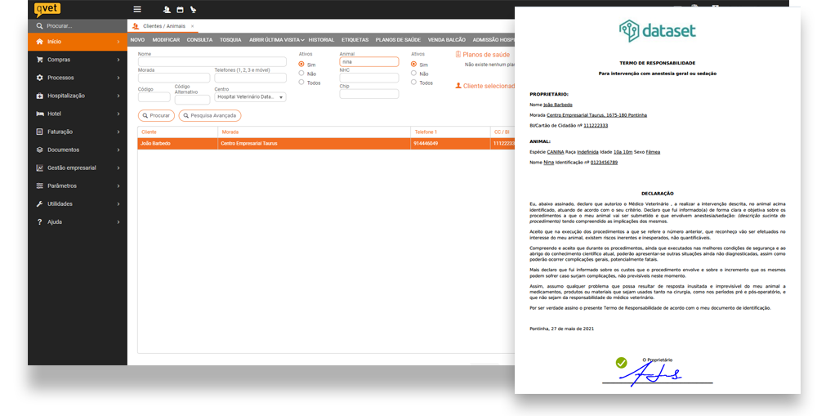Click the client person icon in top bar
The width and height of the screenshot is (817, 416).
tap(167, 10)
